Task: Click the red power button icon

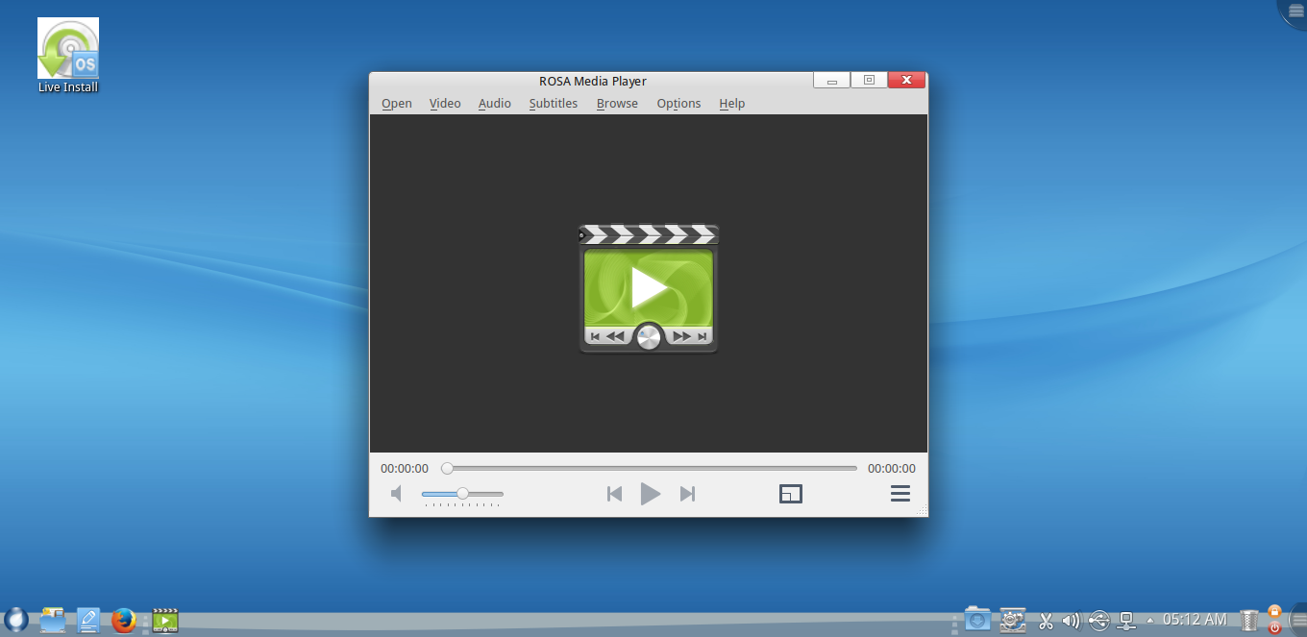Action: (1274, 627)
